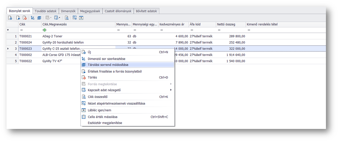This screenshot has width=339, height=142.
Task: Show toolbar via Eszköztár megjelenítése
Action: (x=105, y=123)
